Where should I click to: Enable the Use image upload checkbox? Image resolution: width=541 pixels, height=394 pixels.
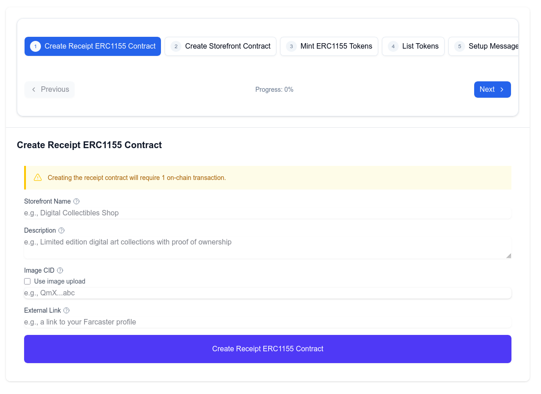tap(27, 281)
